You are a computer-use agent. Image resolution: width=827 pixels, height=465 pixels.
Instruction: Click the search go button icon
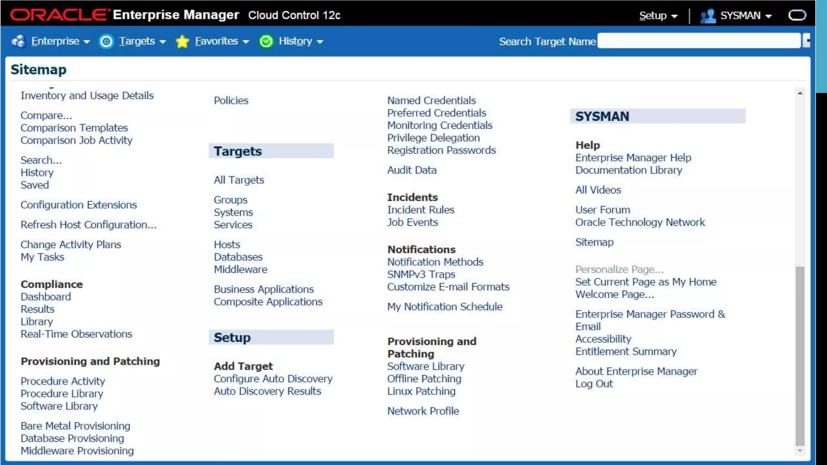click(x=806, y=40)
